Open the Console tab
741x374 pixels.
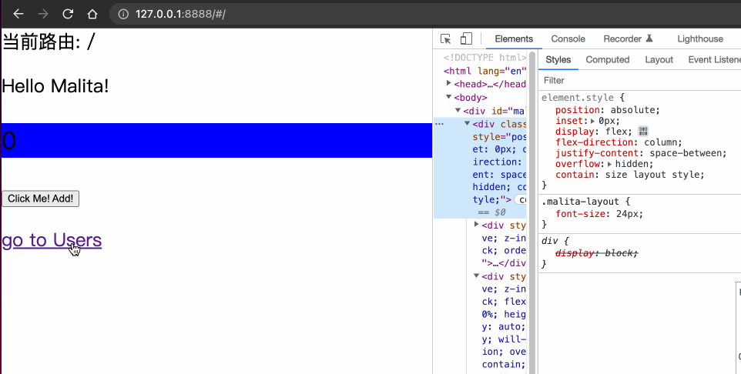[x=568, y=39]
